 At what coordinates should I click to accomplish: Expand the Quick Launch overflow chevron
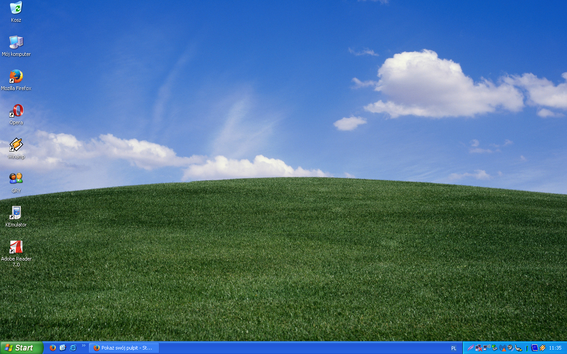click(83, 346)
